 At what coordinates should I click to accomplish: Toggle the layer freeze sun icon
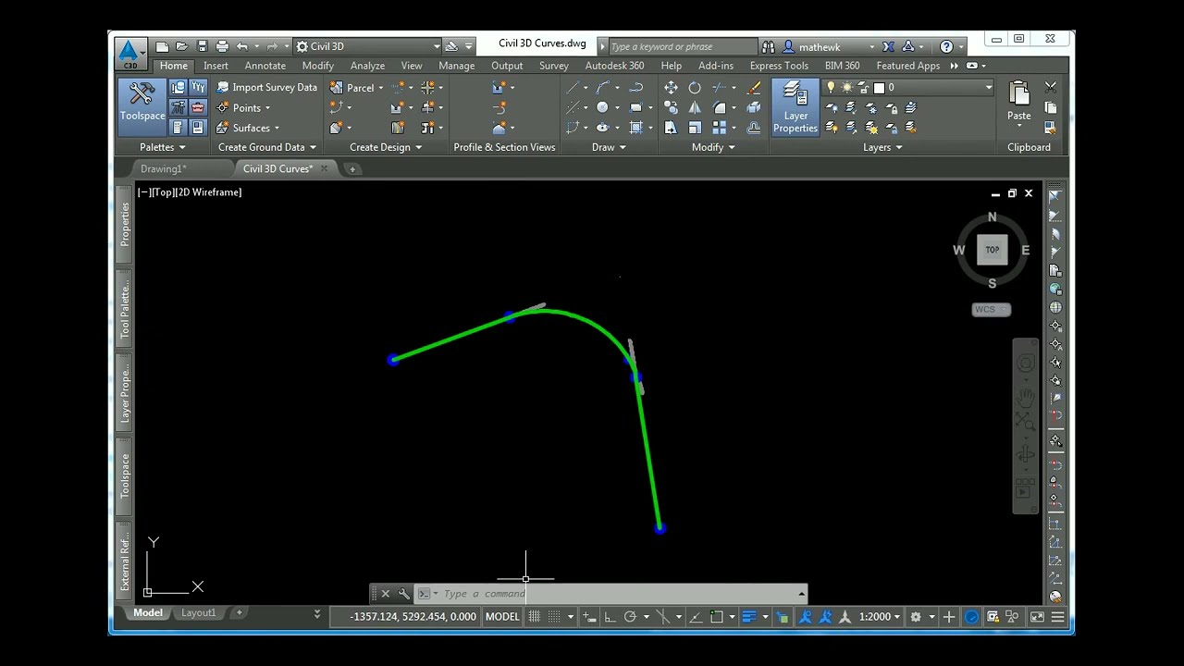tap(846, 87)
